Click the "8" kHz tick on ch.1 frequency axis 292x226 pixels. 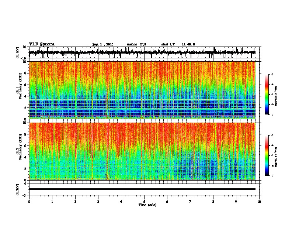point(25,73)
